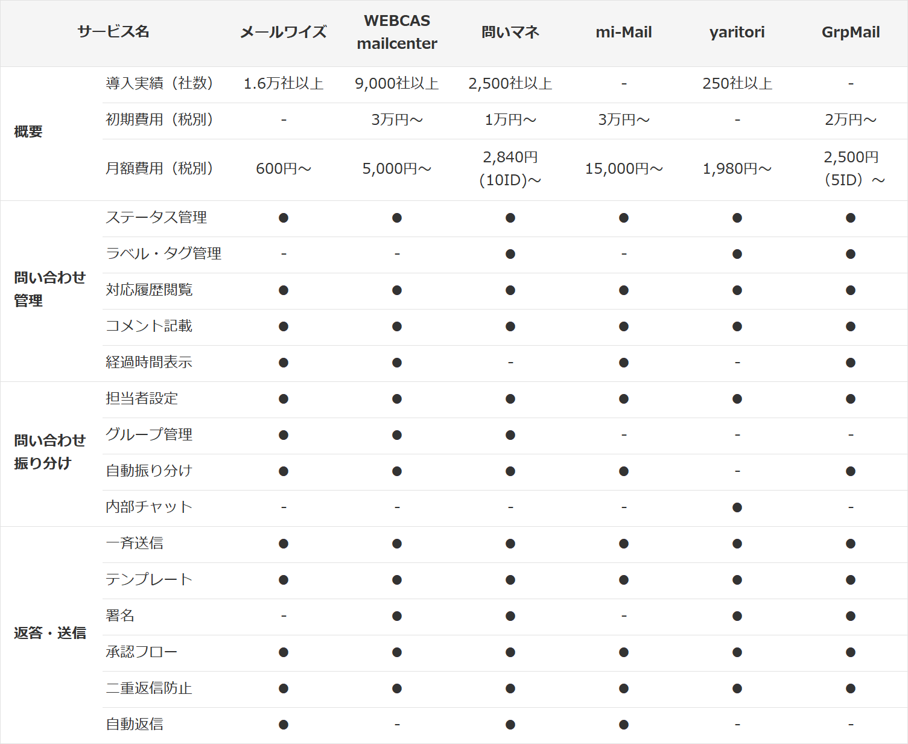The height and width of the screenshot is (744, 908).
Task: Click the 問い合わせ振り分け category label
Action: [x=49, y=452]
